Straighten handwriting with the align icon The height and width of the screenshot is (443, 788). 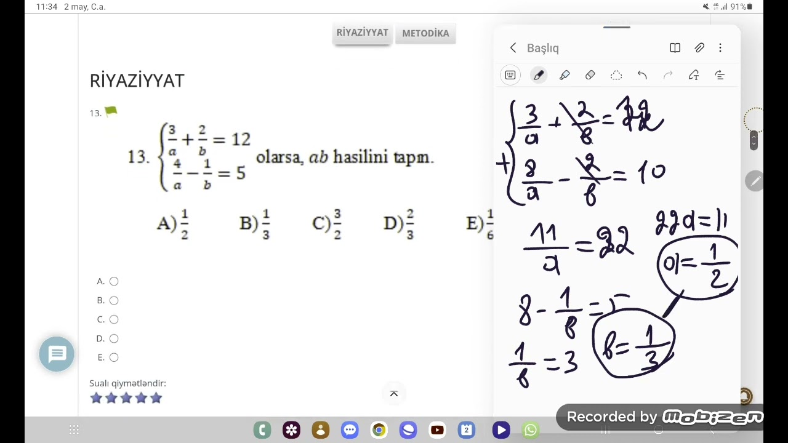tap(720, 75)
